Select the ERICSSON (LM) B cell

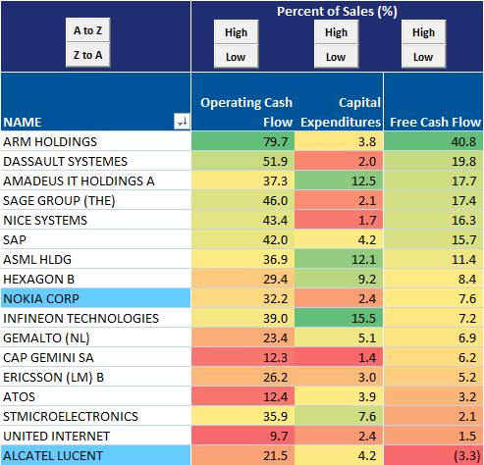click(95, 377)
